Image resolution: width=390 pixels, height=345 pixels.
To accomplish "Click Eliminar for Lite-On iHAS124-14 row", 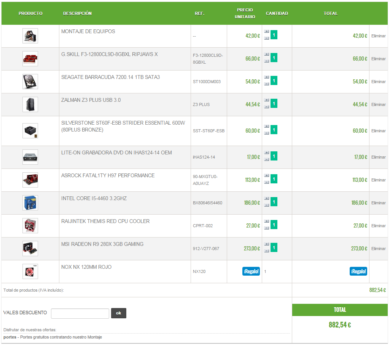I will pyautogui.click(x=379, y=157).
